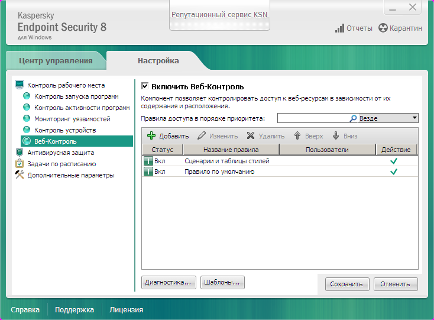
Task: Click the Отменить button
Action: (396, 284)
